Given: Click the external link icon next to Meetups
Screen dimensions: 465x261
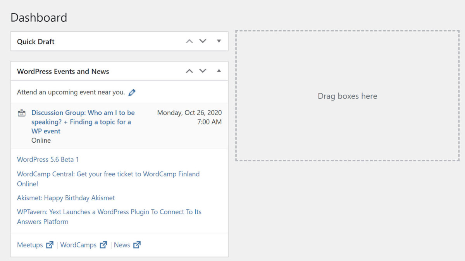Looking at the screenshot, I should click(50, 244).
